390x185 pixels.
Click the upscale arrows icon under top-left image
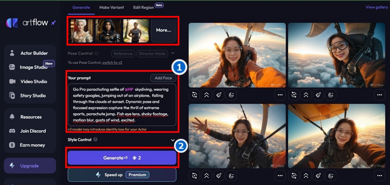[206, 95]
